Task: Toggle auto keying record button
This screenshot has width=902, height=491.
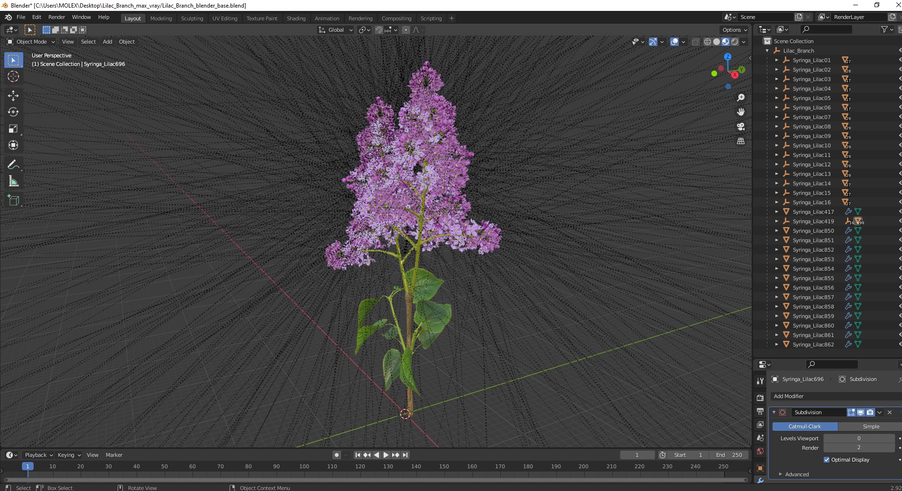Action: [x=337, y=455]
